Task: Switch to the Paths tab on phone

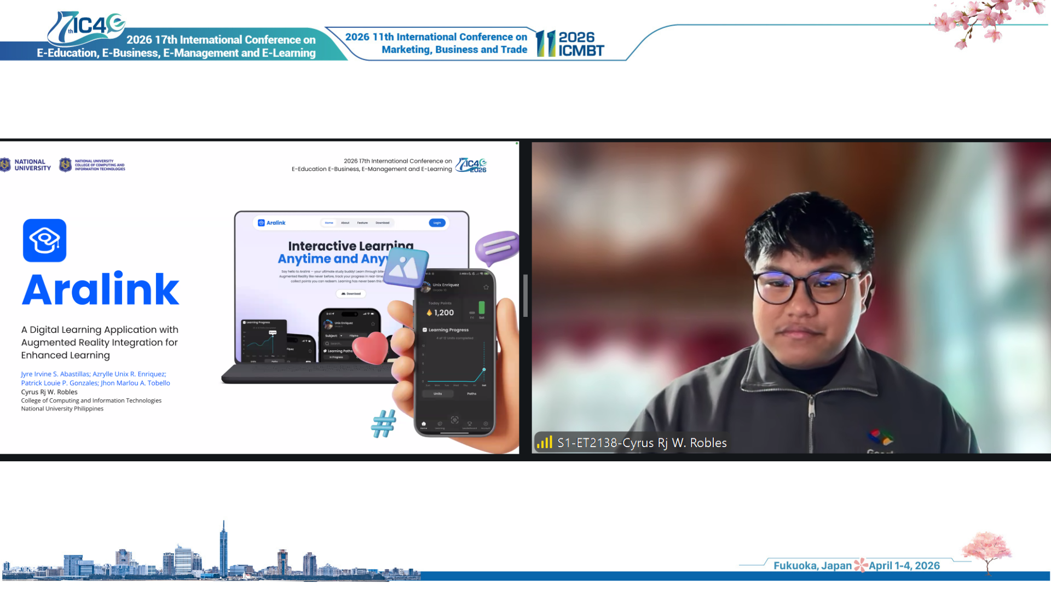Action: pyautogui.click(x=472, y=393)
